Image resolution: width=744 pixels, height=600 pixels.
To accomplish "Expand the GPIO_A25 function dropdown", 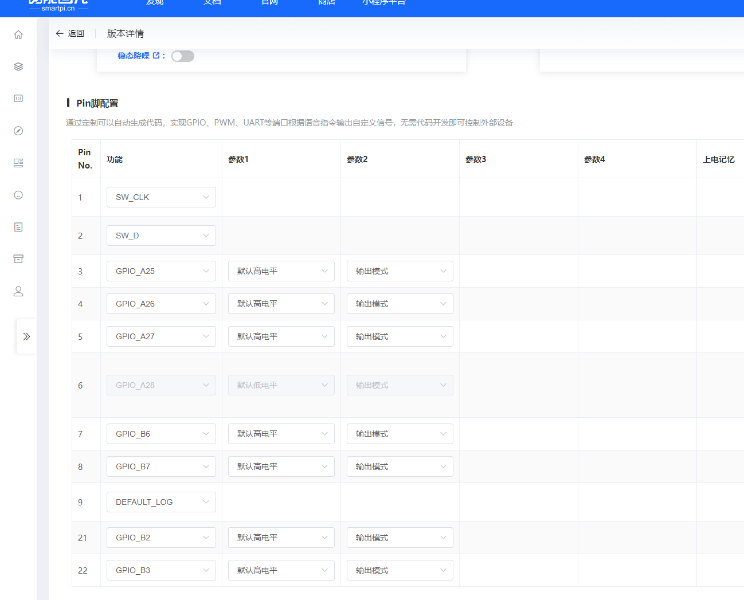I will pos(161,271).
